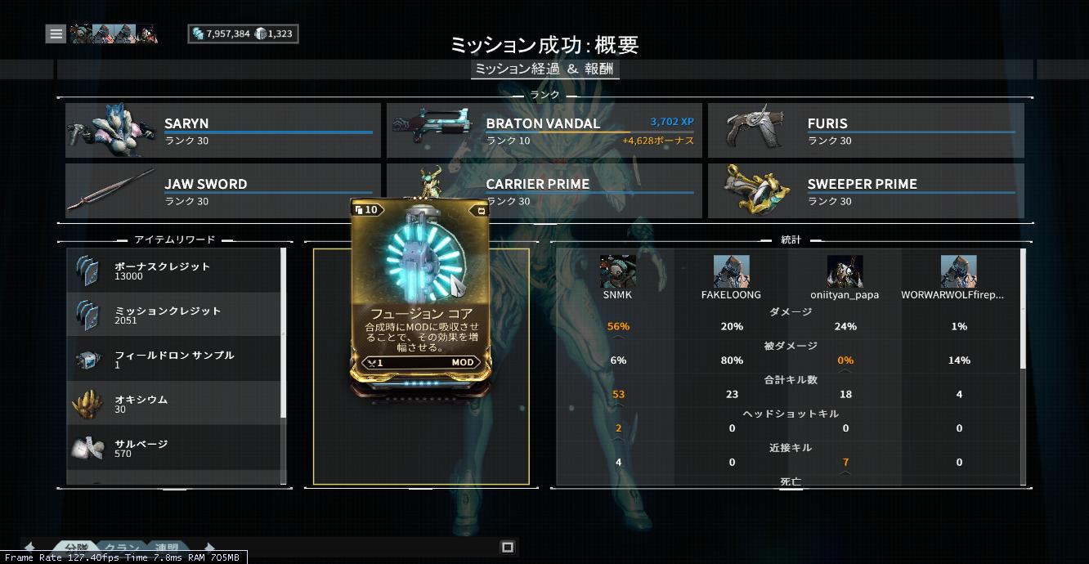Expand the chat window with square icon
Screen dimensions: 1089x564
508,547
